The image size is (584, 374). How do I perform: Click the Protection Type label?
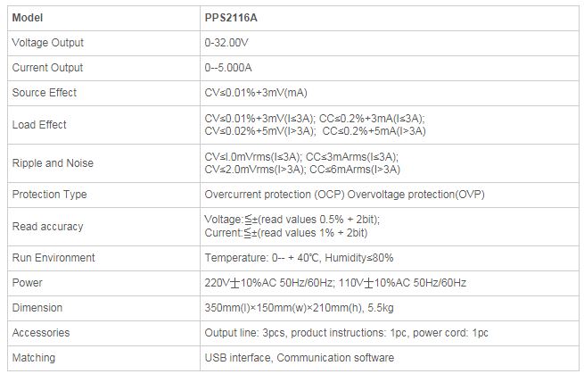49,194
